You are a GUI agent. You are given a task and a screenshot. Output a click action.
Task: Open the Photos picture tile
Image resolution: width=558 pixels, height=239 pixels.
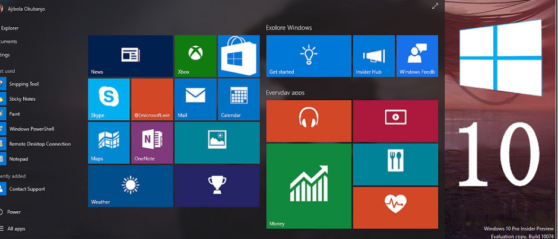click(x=217, y=143)
